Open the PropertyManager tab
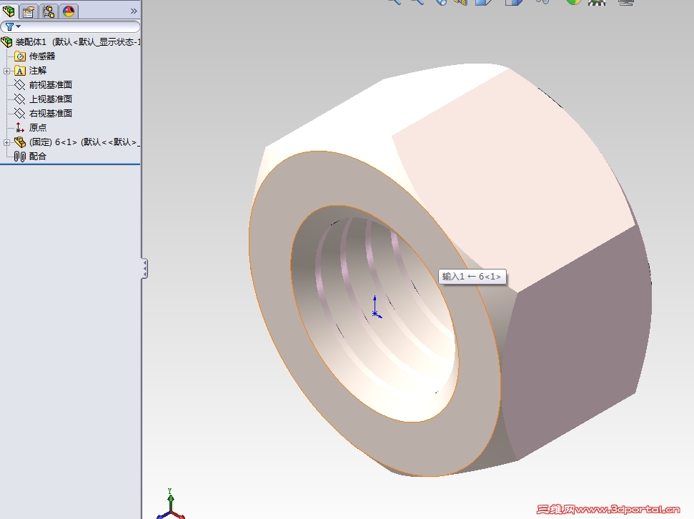694x519 pixels. (29, 11)
